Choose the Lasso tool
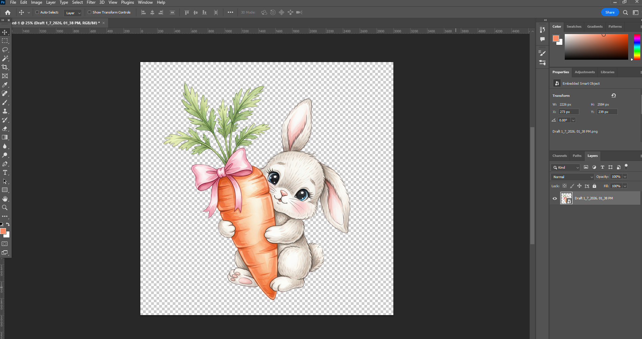 click(5, 50)
